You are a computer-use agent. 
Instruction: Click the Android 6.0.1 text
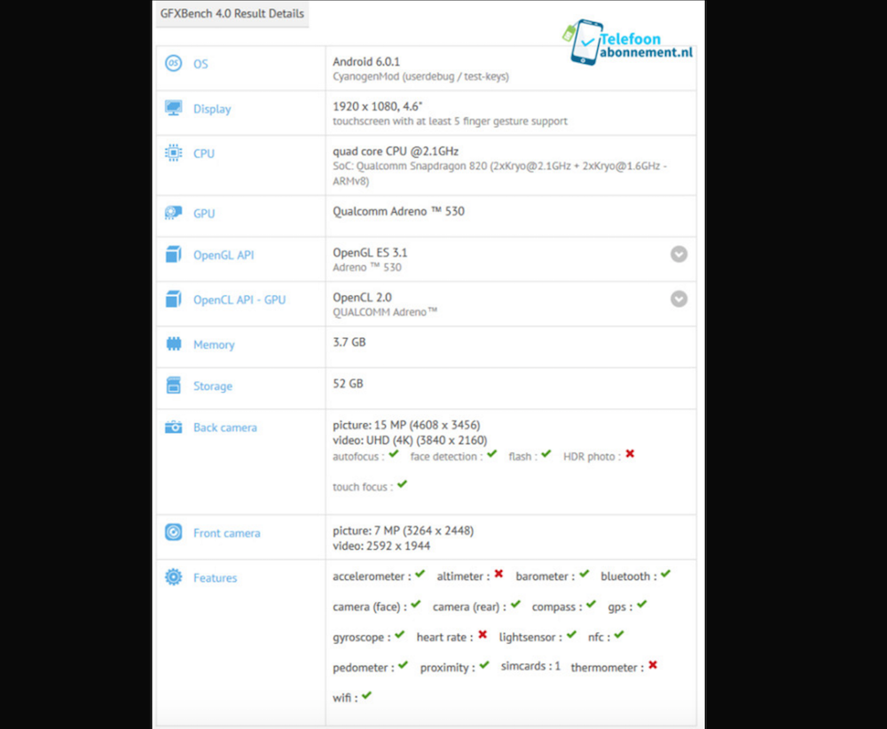pyautogui.click(x=366, y=62)
